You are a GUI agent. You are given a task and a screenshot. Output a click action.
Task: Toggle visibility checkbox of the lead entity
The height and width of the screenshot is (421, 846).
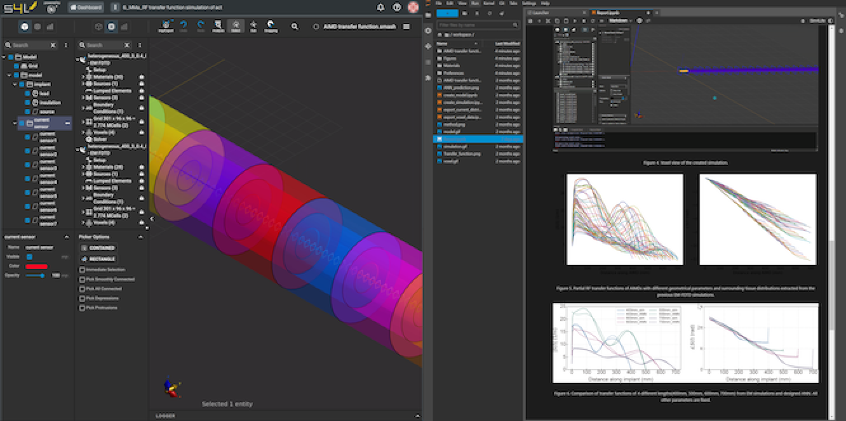point(27,93)
